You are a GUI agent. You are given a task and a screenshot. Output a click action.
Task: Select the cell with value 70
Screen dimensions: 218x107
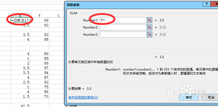(x=39, y=96)
